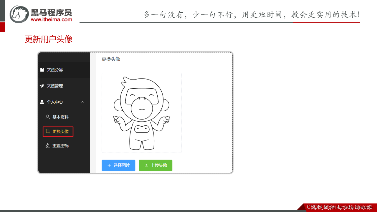Viewport: 377px width, 212px height.
Task: Open the 基本资料 submenu item
Action: [x=64, y=117]
